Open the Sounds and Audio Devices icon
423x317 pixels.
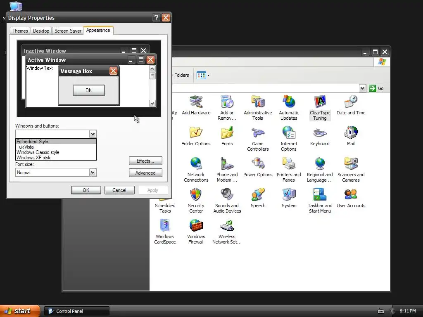[227, 201]
